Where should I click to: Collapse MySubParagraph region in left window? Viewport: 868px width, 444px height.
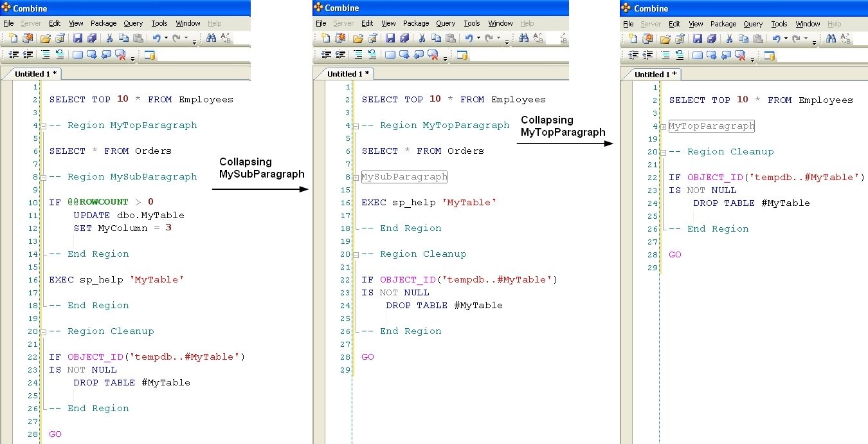point(43,177)
